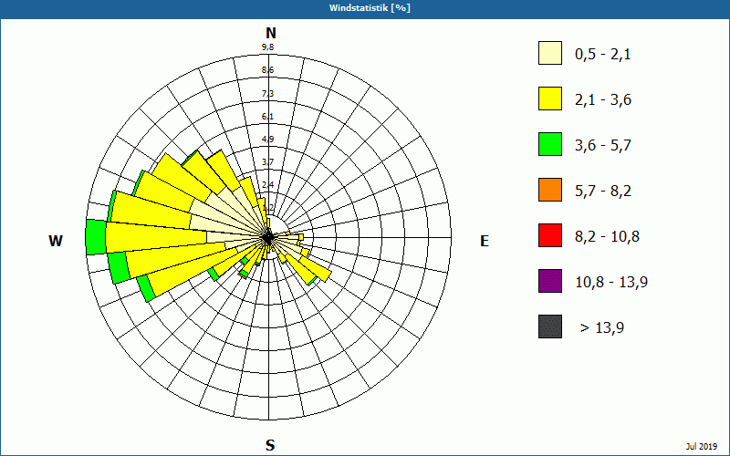The width and height of the screenshot is (730, 456).
Task: Click the legend label 5,7 - 8,2
Action: click(603, 192)
